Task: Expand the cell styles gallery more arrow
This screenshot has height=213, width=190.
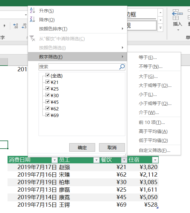Action: pos(160,28)
